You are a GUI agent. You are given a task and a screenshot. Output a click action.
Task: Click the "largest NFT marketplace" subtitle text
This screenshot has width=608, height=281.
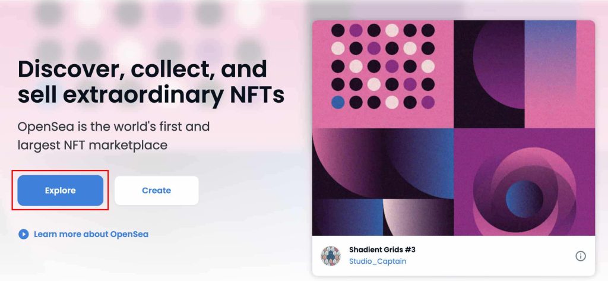[x=91, y=144]
